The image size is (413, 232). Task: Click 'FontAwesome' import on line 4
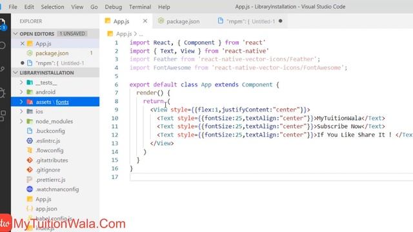pos(172,68)
